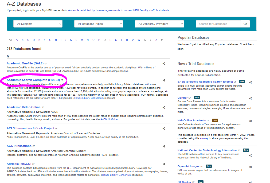Click external link icon beside HeinOnline Academic

[x=208, y=120]
